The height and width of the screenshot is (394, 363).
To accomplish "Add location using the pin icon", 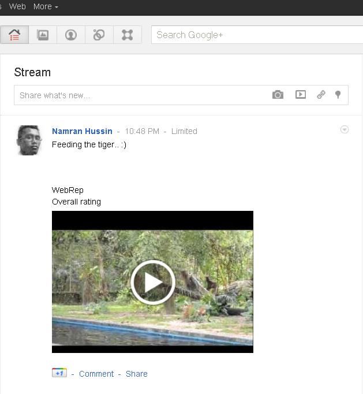I will [338, 95].
